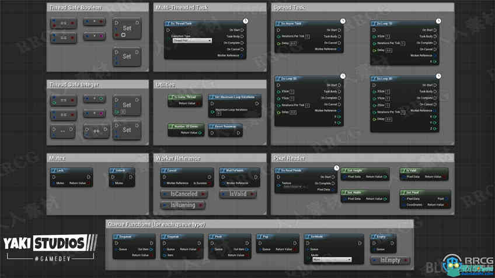Select the Thread Safe Boolean comment title
This screenshot has width=495, height=278.
75,7
